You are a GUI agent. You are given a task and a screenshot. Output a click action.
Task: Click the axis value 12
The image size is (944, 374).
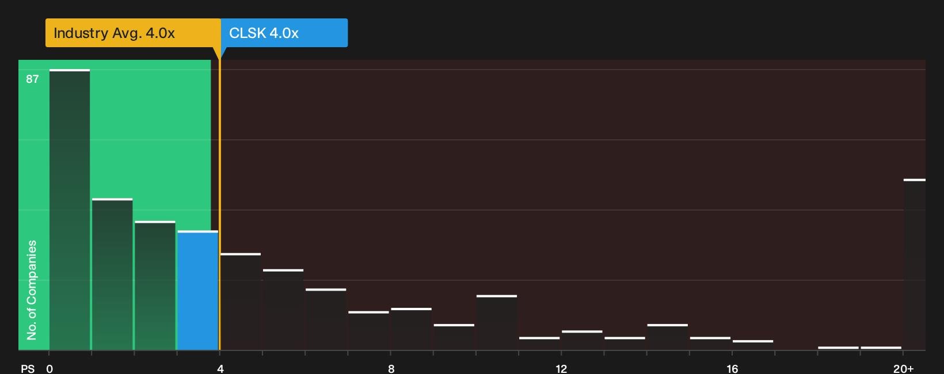point(561,368)
